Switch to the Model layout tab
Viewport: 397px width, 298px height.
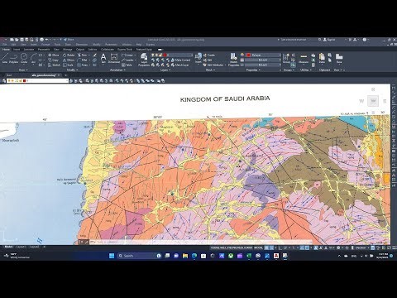coord(8,247)
